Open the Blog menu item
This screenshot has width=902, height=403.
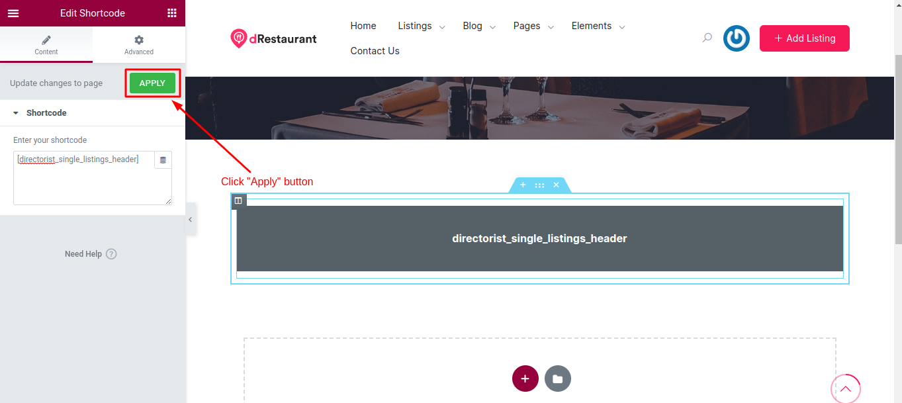473,26
